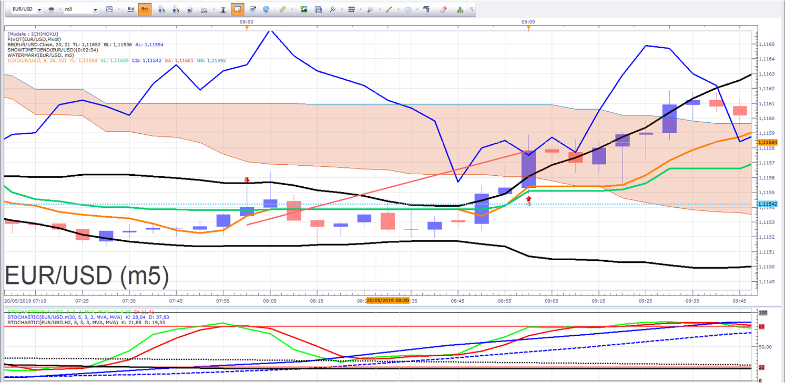This screenshot has height=383, width=785.
Task: Click the BB(EUR/USD.Close, 20, 2) label
Action: click(39, 45)
